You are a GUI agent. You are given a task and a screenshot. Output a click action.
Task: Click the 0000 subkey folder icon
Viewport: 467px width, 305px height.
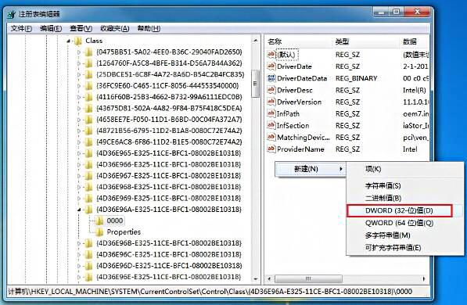coord(99,221)
